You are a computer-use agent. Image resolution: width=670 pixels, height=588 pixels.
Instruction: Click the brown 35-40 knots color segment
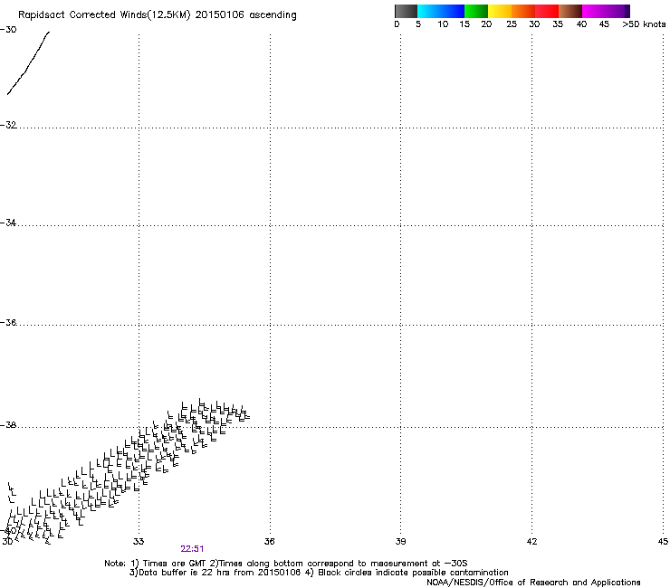(570, 11)
